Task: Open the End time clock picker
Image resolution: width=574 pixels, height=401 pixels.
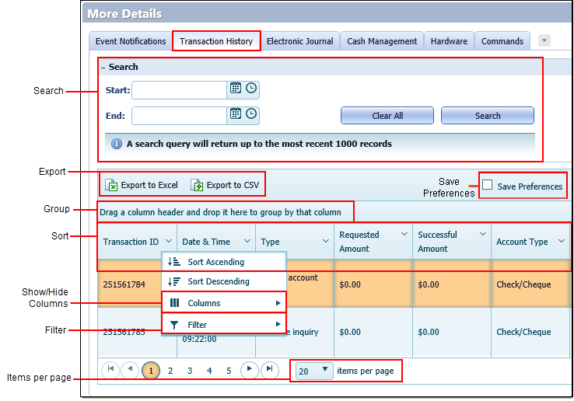Action: pyautogui.click(x=251, y=113)
